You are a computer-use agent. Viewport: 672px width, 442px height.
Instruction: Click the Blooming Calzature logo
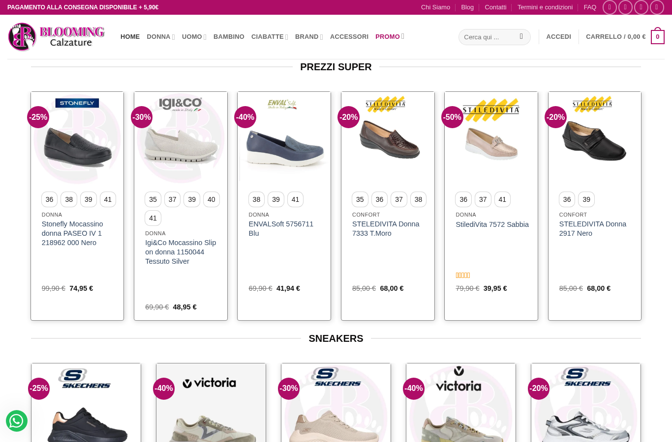pyautogui.click(x=57, y=37)
